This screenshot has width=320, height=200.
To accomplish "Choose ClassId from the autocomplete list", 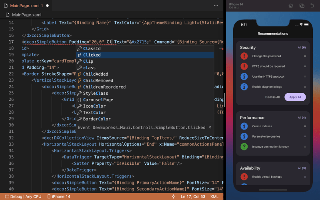I will (x=145, y=48).
